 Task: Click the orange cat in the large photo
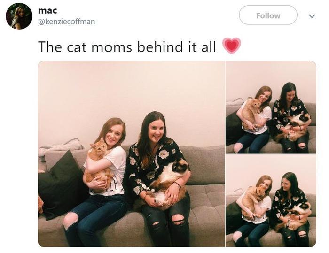(98, 163)
